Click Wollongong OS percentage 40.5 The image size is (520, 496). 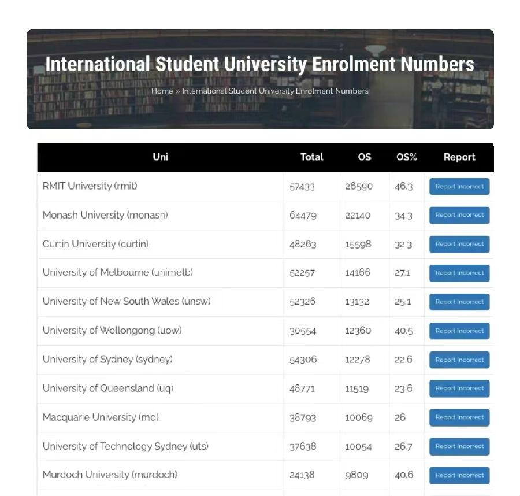coord(404,331)
